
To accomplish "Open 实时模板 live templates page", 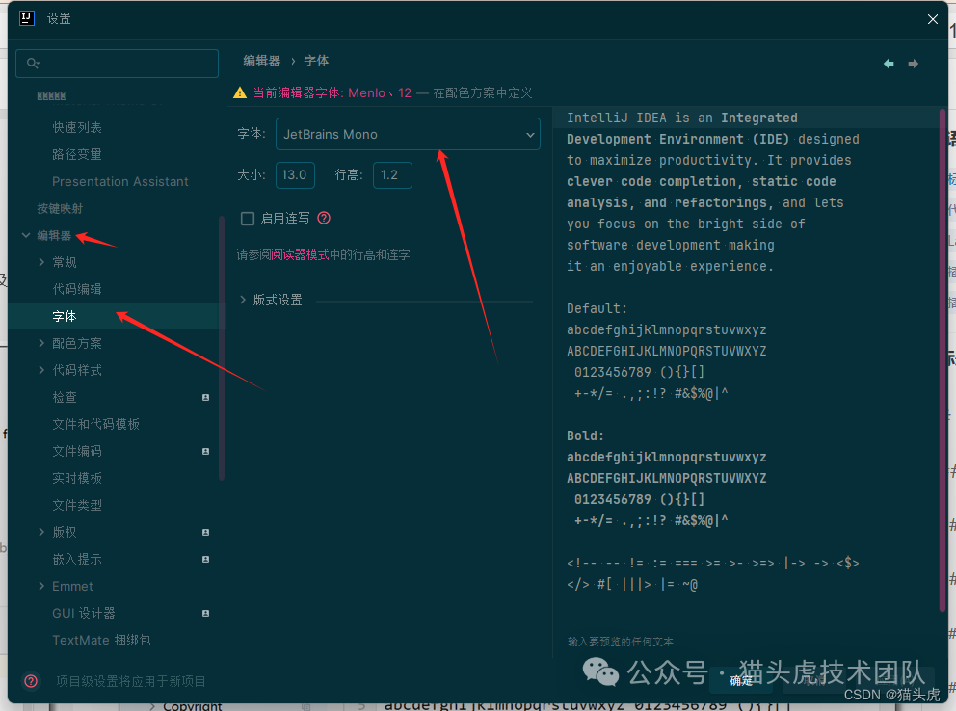I will click(x=77, y=478).
